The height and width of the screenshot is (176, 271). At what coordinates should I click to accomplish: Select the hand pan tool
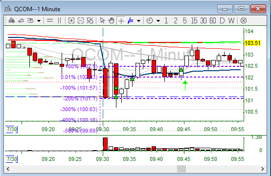(112, 20)
